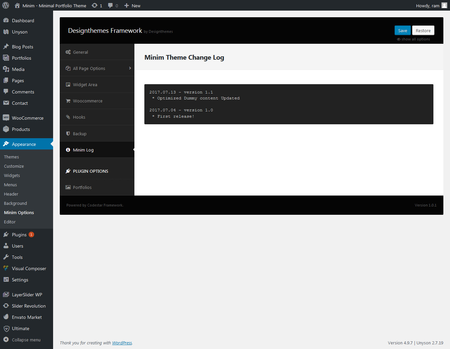Open the Backup tab

click(97, 134)
